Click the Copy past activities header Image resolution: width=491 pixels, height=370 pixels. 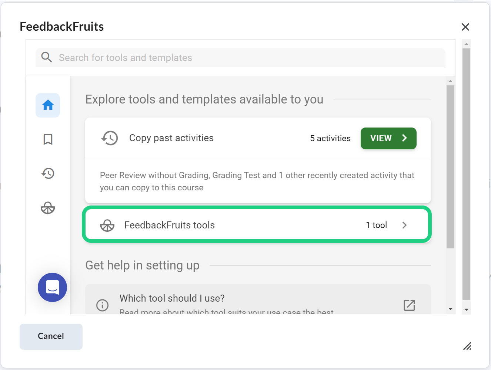point(171,138)
